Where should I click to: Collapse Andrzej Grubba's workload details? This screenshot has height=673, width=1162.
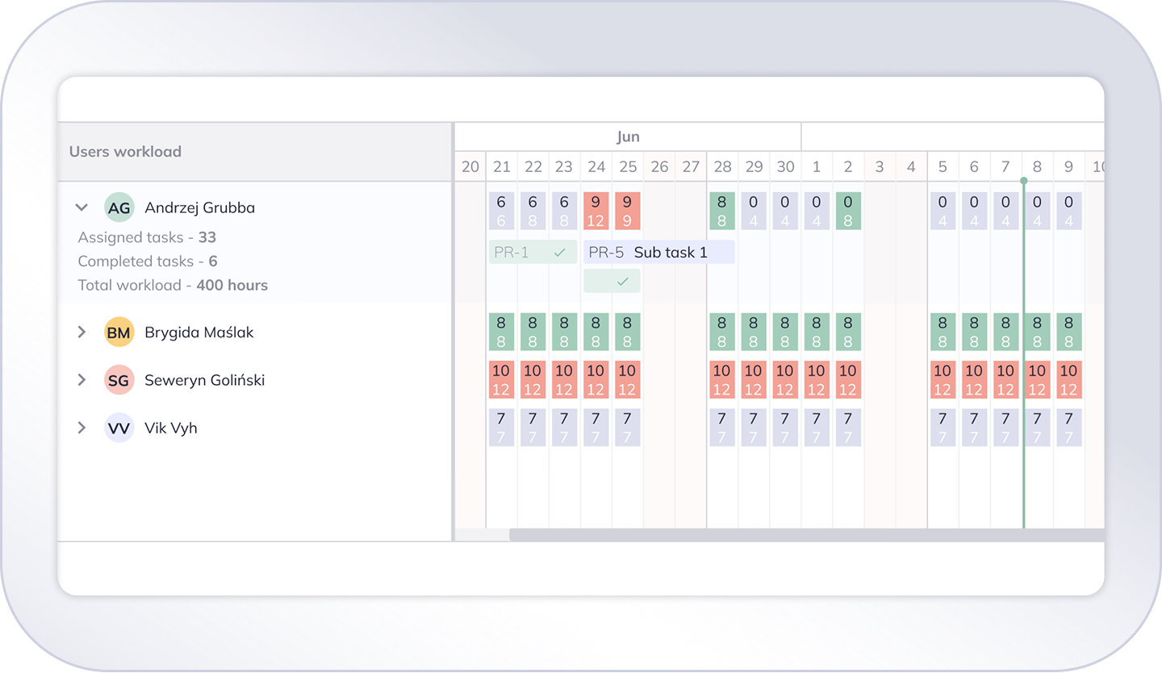point(82,207)
